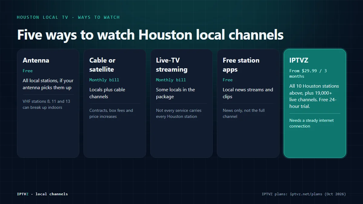This screenshot has width=363, height=204.
Task: Click the text 'Locals plus cable channels'
Action: [107, 93]
